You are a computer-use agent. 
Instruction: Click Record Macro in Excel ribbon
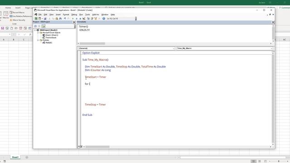click(x=17, y=12)
